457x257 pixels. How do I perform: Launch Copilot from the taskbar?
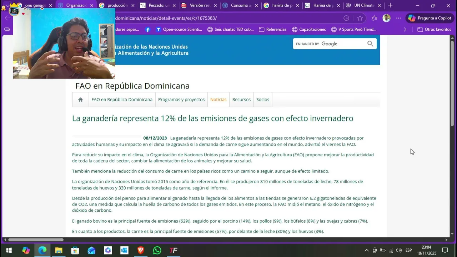26,250
